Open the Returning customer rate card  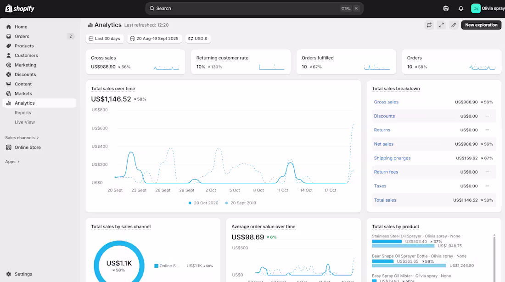(241, 62)
